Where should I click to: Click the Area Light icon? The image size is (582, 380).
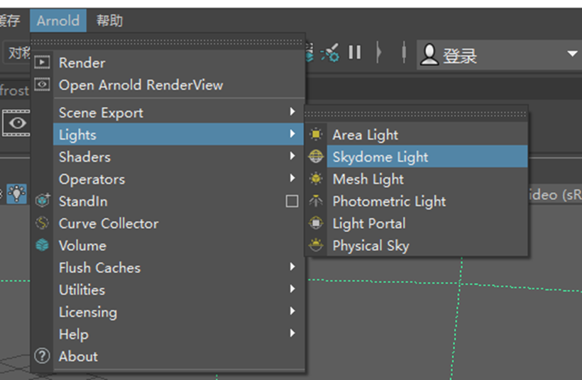[x=316, y=134]
